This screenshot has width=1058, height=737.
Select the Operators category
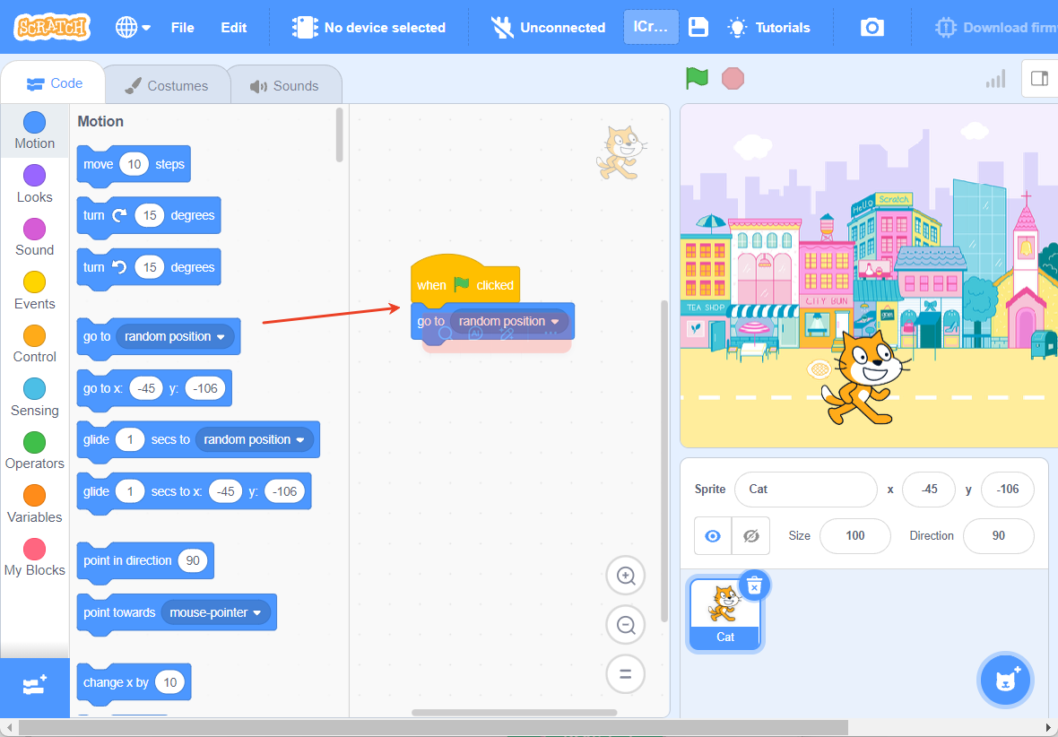coord(34,451)
